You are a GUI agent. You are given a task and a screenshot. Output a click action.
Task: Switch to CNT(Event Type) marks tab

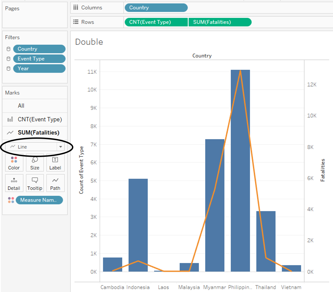(40, 119)
